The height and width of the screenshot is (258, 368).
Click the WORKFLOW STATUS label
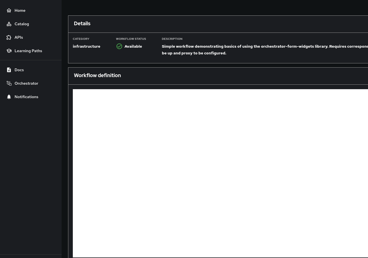131,39
